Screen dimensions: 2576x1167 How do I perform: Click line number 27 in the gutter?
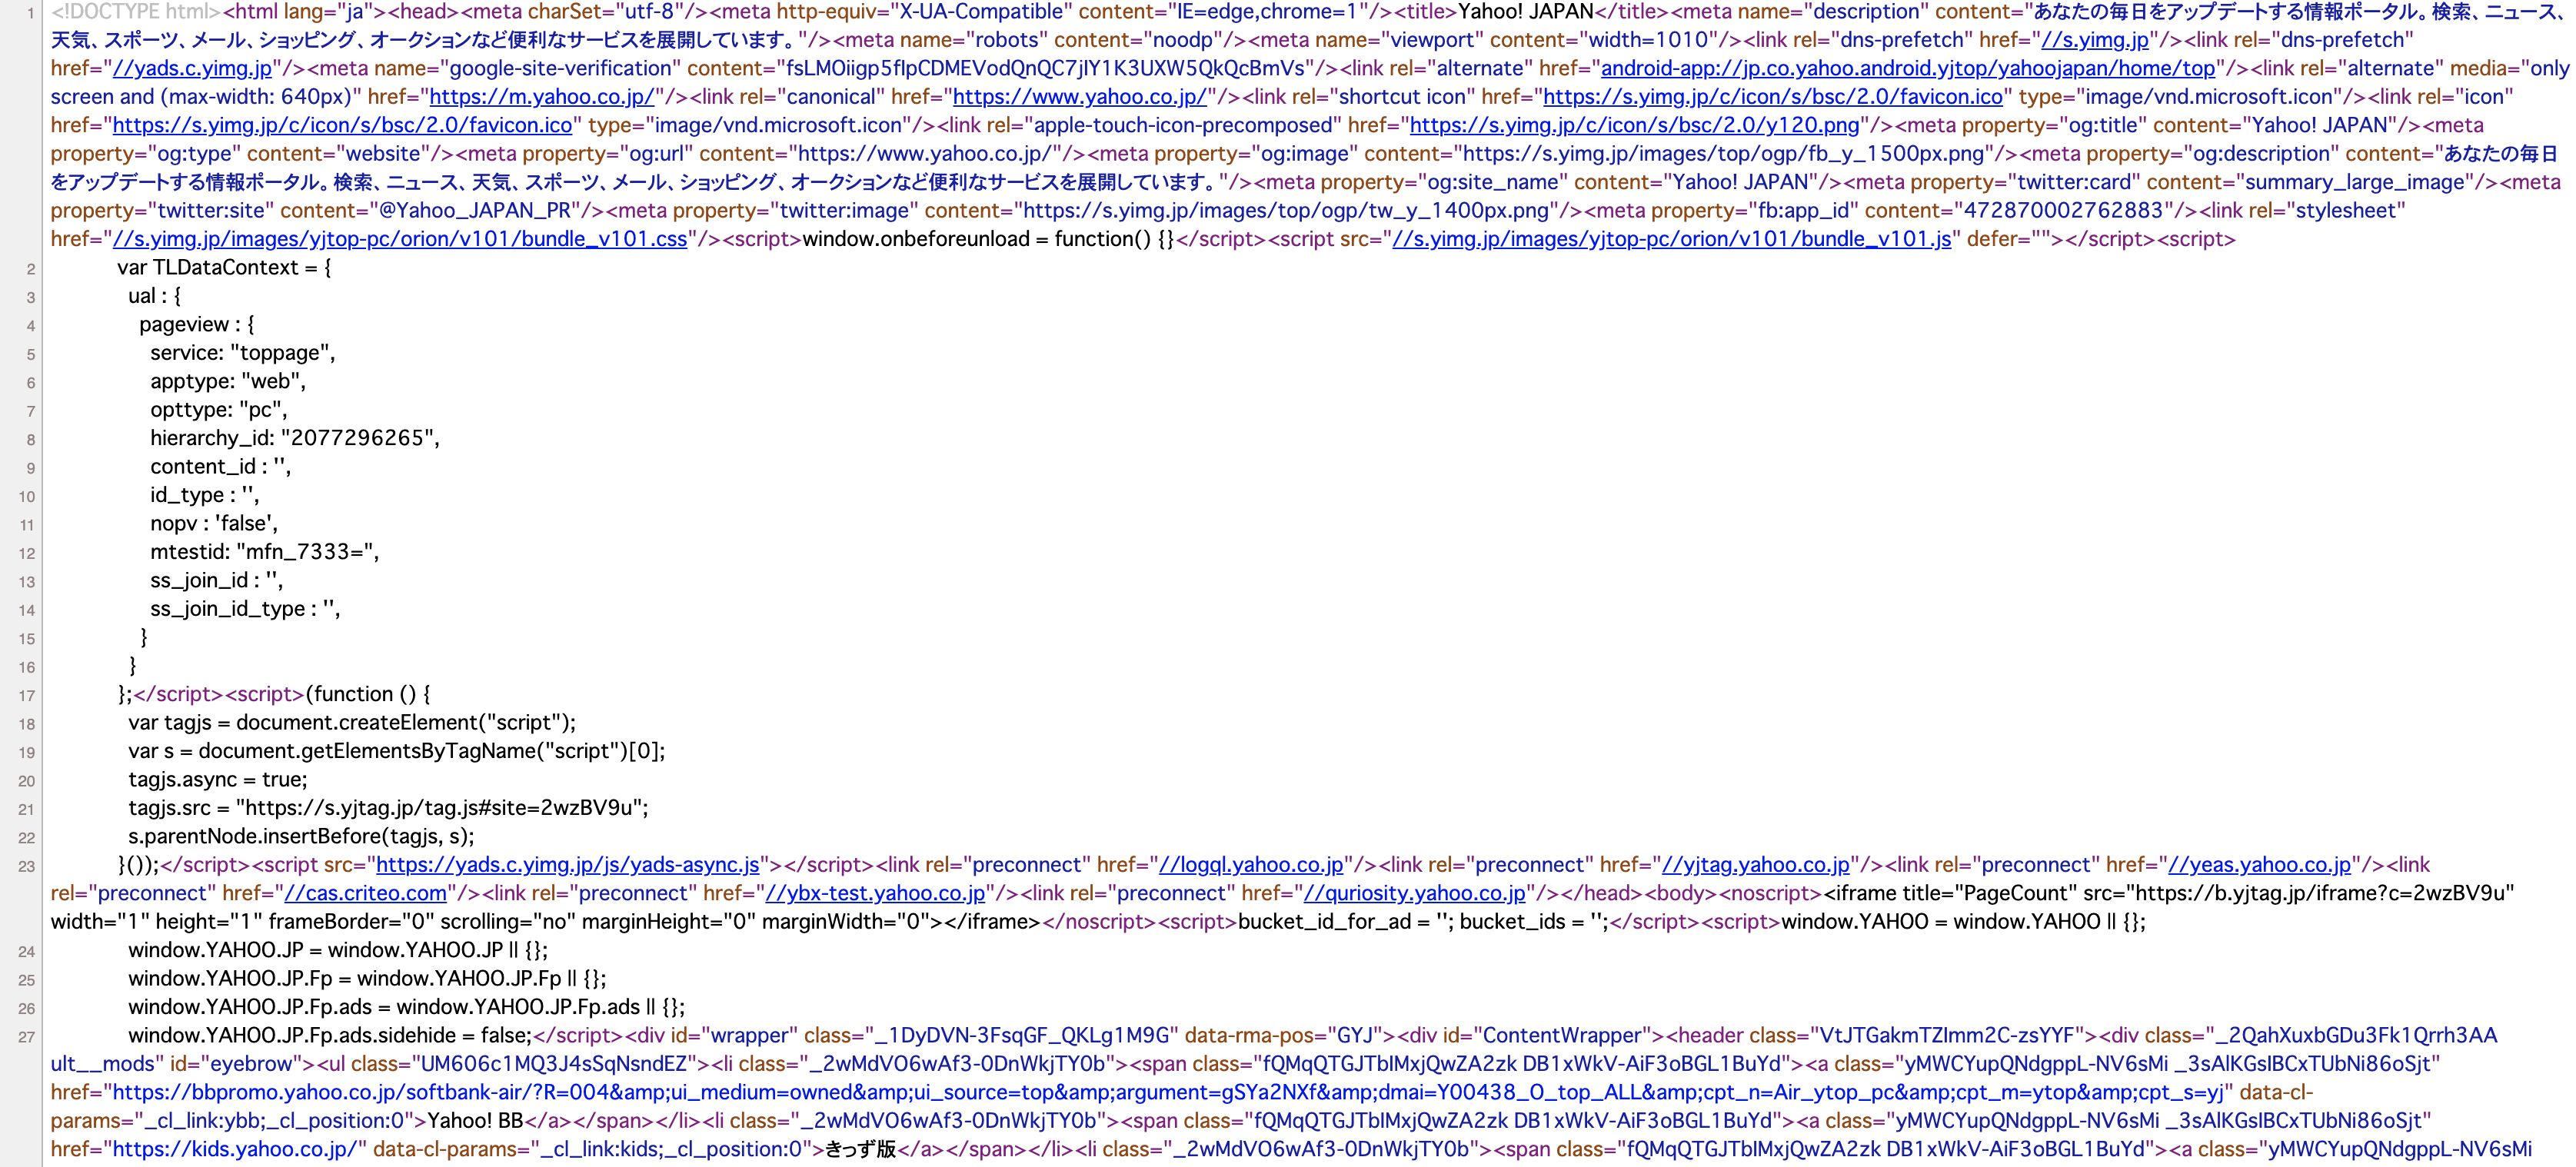(x=27, y=1038)
